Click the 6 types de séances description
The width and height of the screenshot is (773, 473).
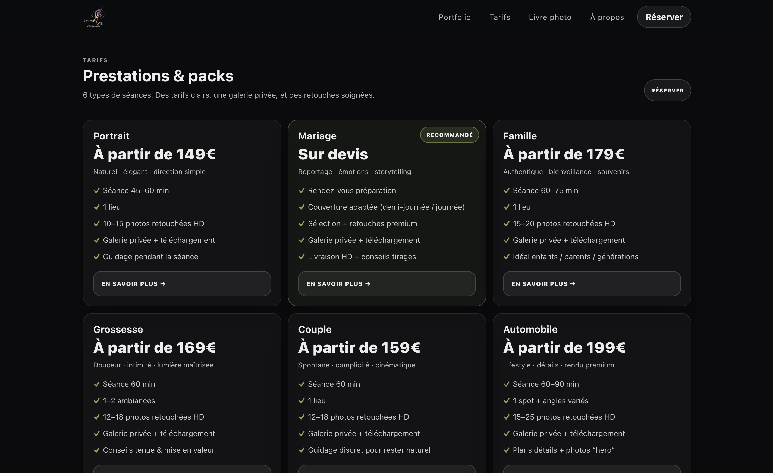coord(229,95)
